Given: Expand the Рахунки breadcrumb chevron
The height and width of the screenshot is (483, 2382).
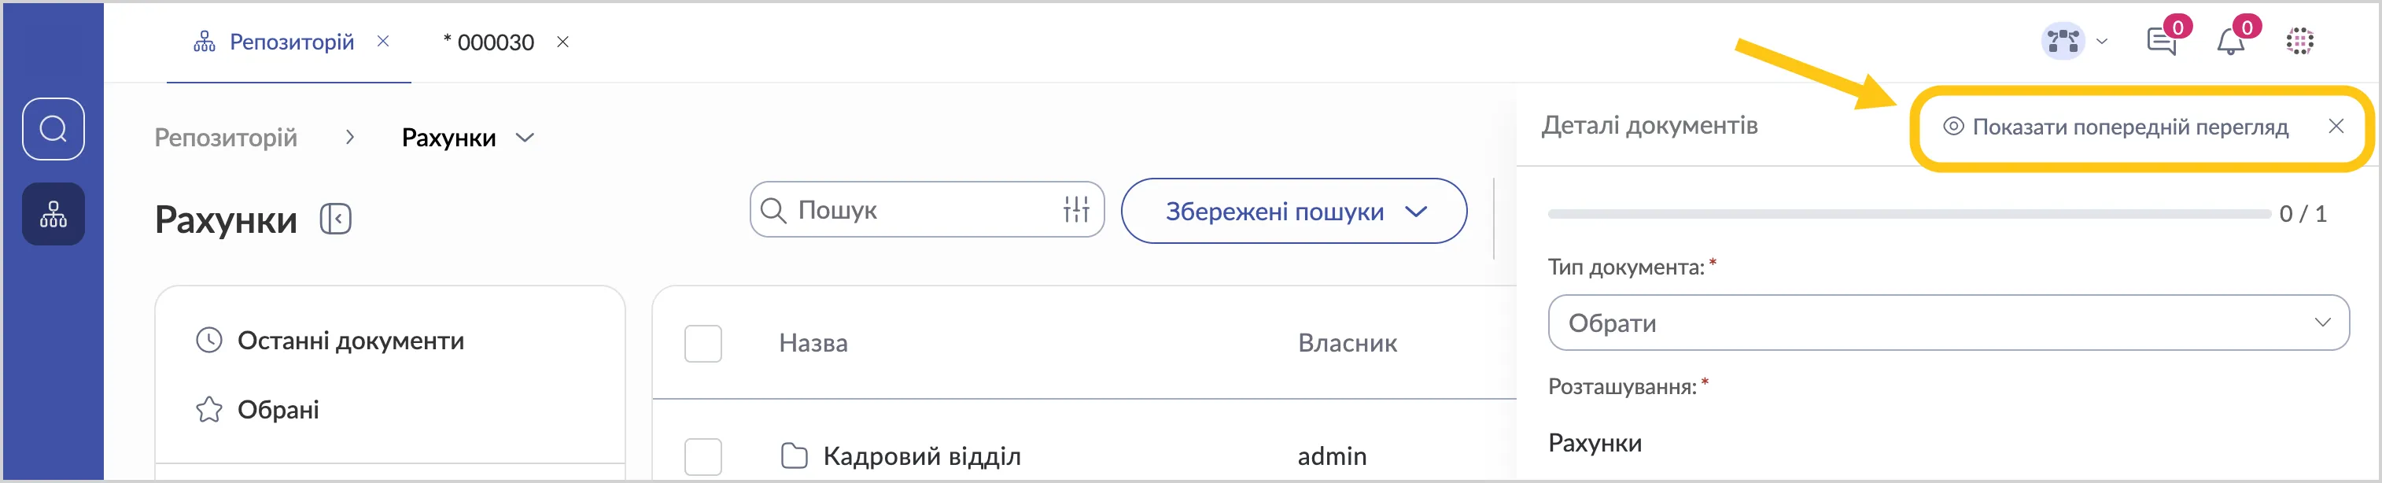Looking at the screenshot, I should coord(525,138).
